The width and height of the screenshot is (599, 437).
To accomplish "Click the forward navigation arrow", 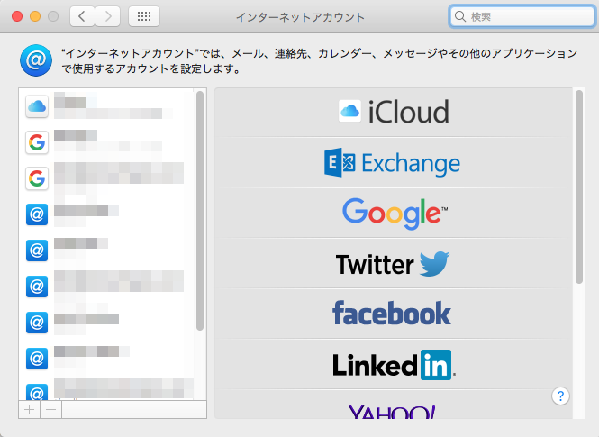I will 108,16.
